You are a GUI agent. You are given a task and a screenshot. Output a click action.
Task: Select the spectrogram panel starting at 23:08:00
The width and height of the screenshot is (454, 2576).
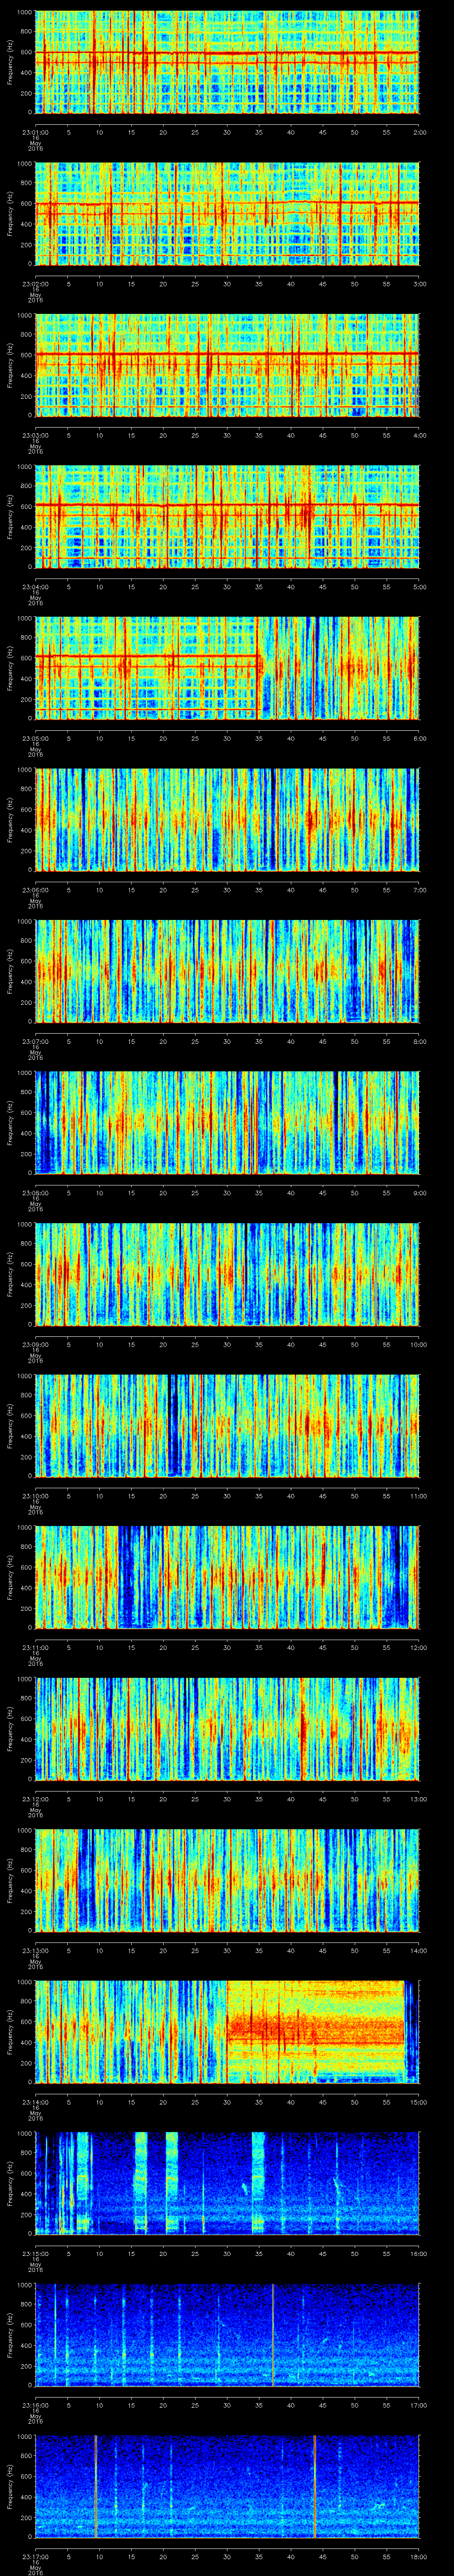tap(227, 1122)
